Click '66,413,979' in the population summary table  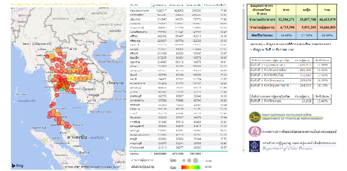pos(327,19)
